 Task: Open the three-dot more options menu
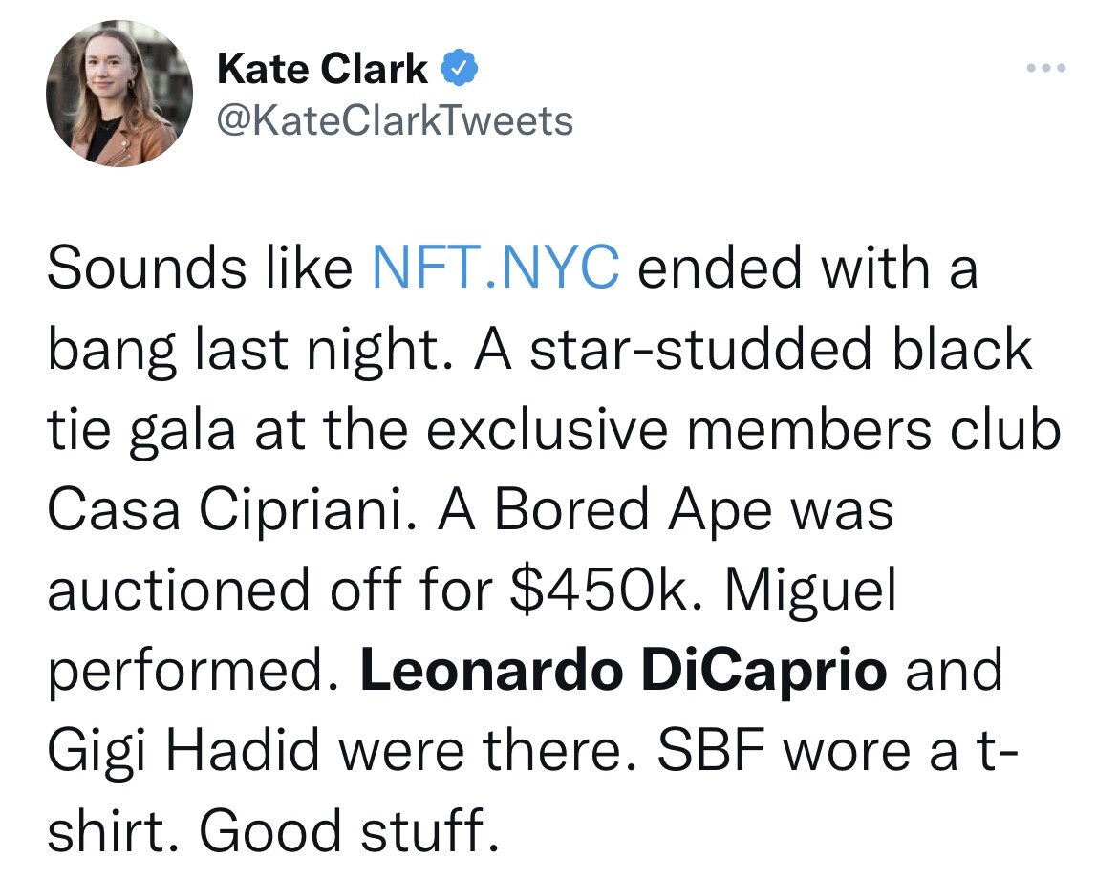1046,68
